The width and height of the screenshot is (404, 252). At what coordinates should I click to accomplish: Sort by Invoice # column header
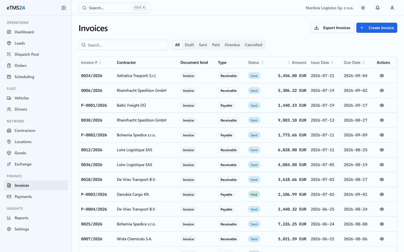[x=91, y=62]
